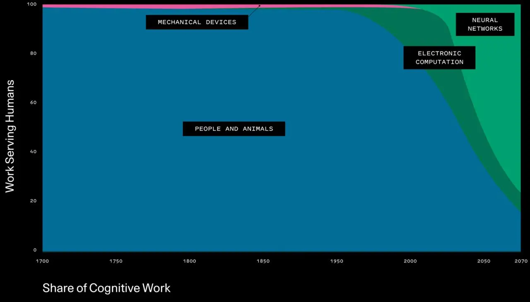Click the 1700 x-axis tick label
The height and width of the screenshot is (302, 530).
[x=42, y=261]
